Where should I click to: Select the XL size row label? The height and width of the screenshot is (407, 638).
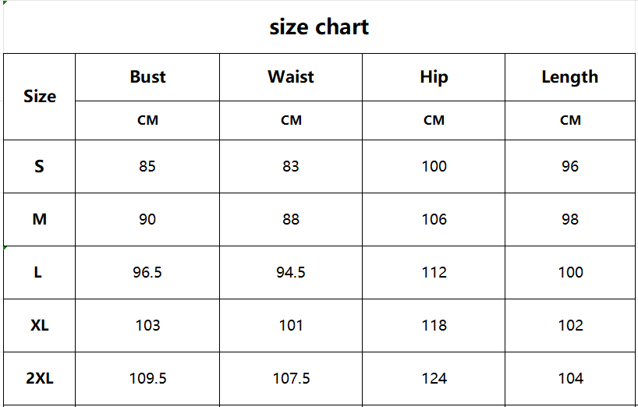tap(40, 325)
